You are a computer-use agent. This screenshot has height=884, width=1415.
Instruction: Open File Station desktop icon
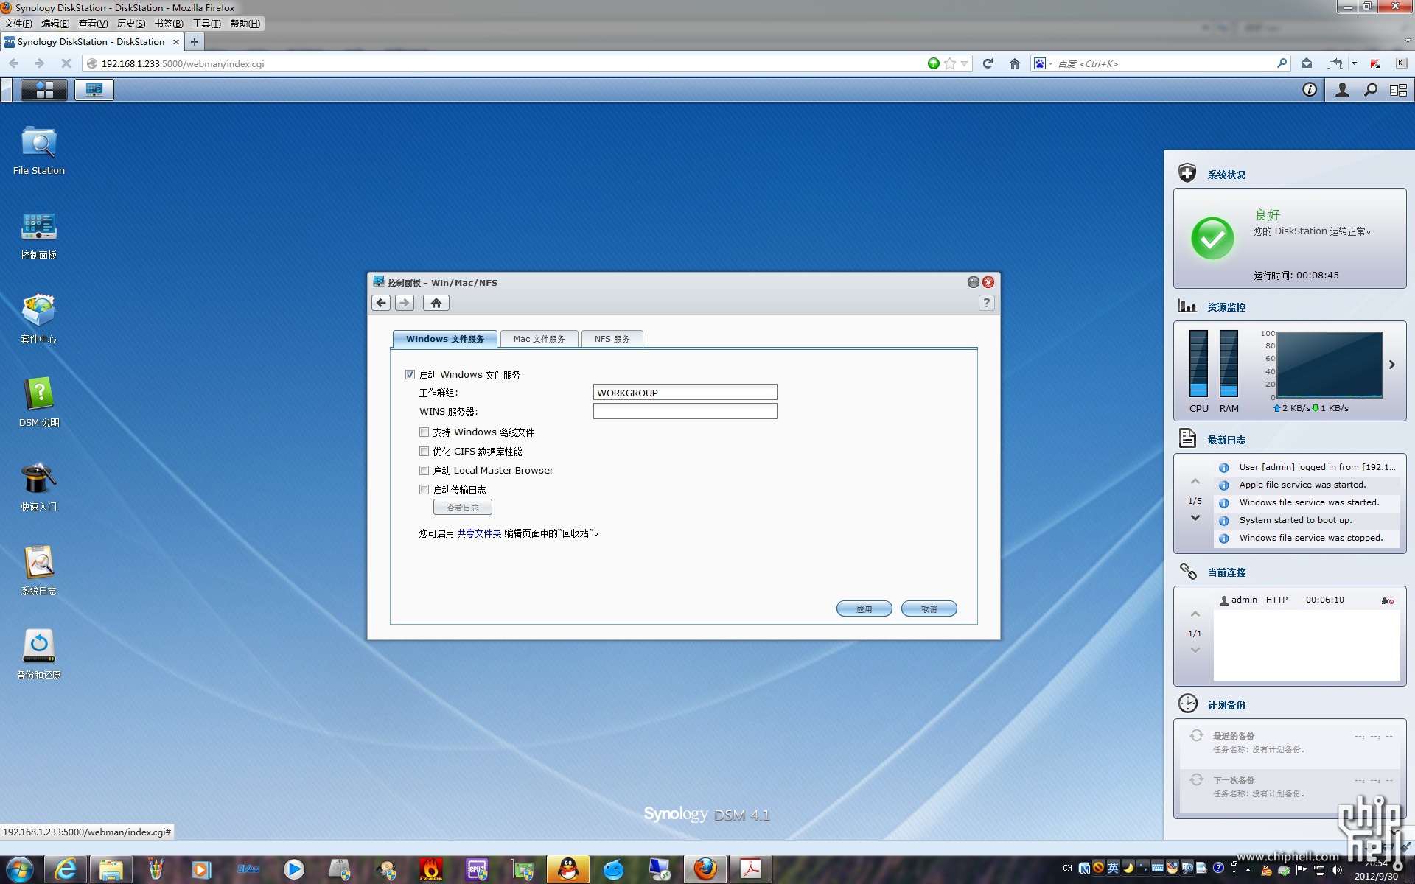pyautogui.click(x=39, y=150)
